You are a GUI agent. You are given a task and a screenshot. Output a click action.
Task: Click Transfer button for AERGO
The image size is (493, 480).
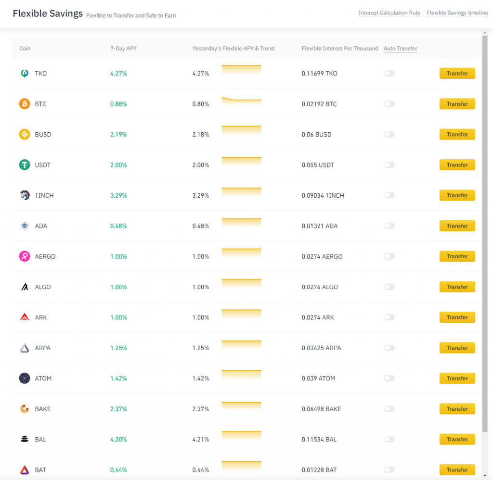click(457, 256)
